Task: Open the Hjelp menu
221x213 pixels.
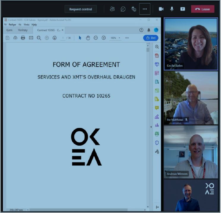Action: (x=34, y=25)
